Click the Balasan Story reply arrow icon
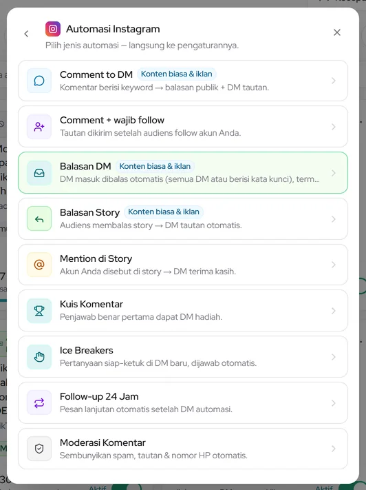Image resolution: width=366 pixels, height=490 pixels. point(39,218)
